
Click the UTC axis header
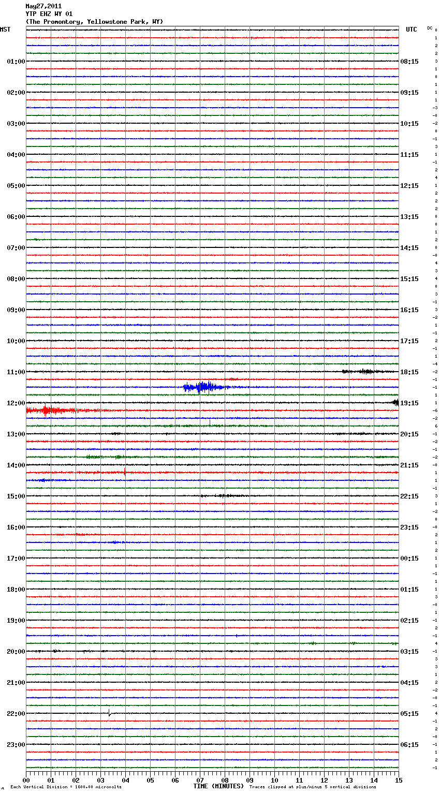pos(412,30)
